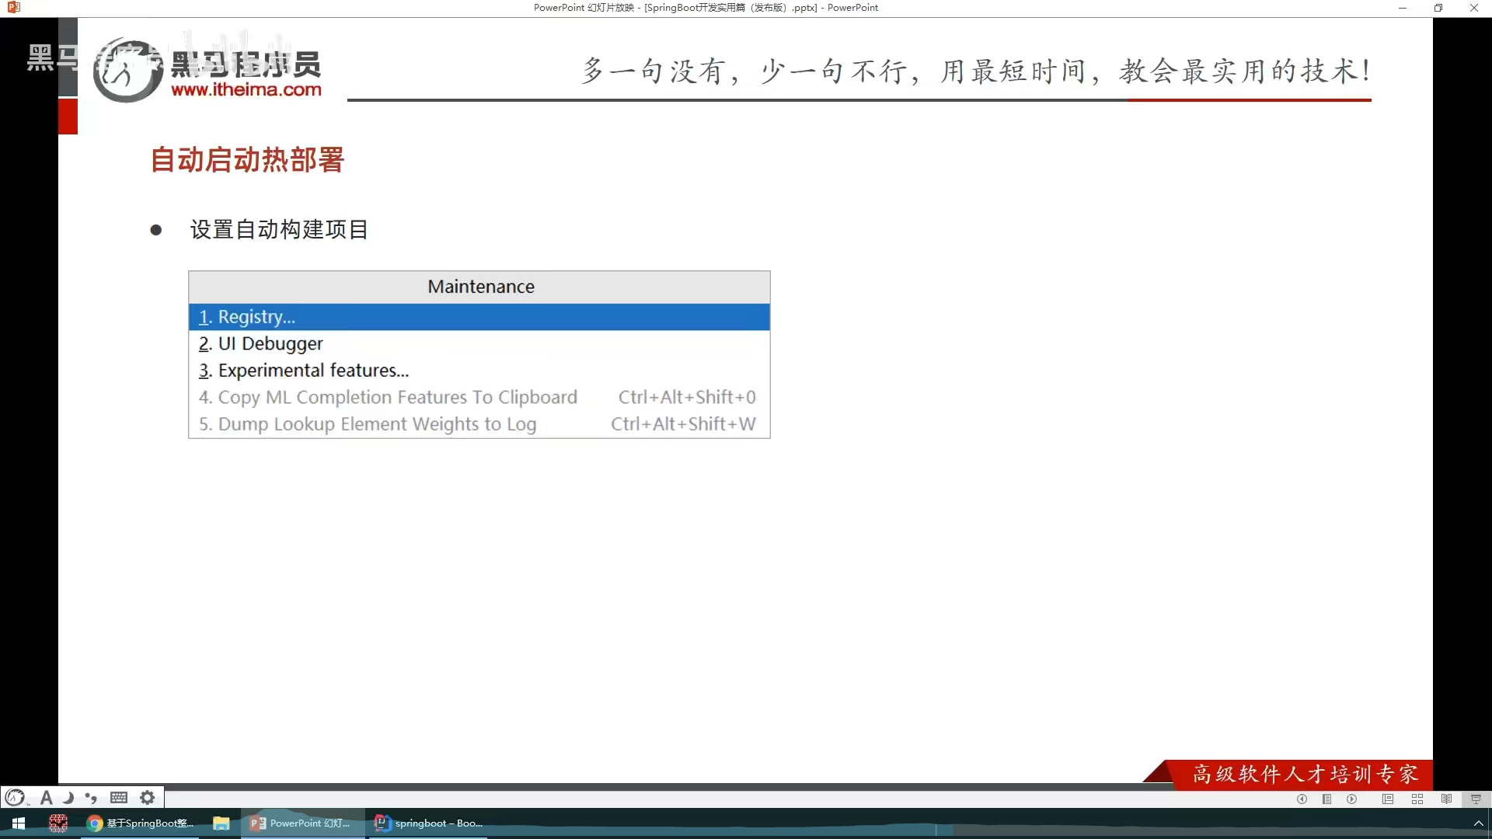The image size is (1492, 839).
Task: Switch to Reading view icon
Action: [x=1446, y=799]
